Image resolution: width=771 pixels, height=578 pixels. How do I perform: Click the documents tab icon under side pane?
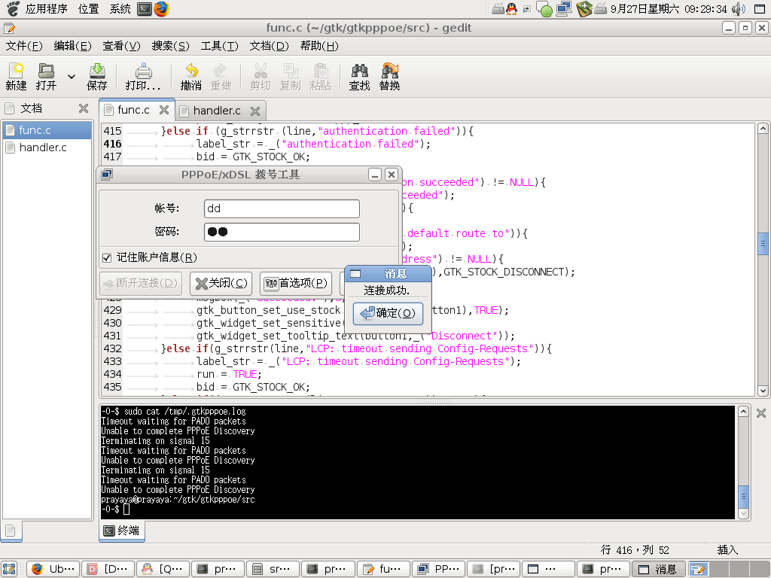tap(11, 531)
